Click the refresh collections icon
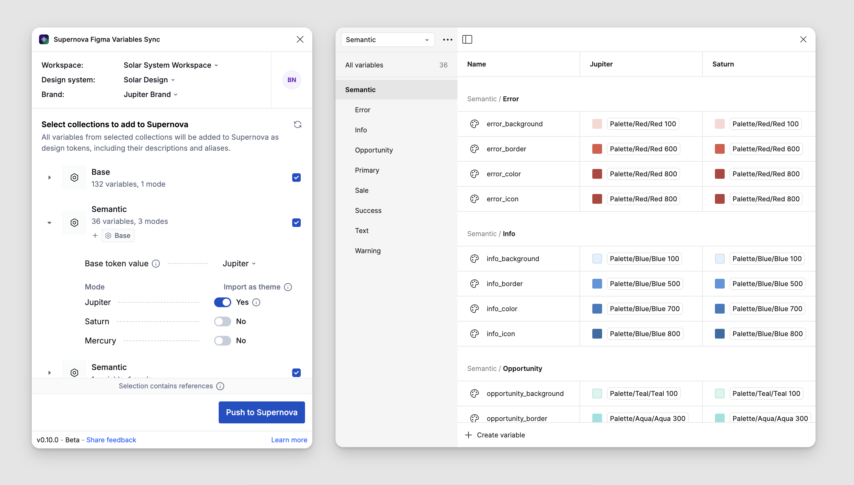854x485 pixels. click(297, 124)
